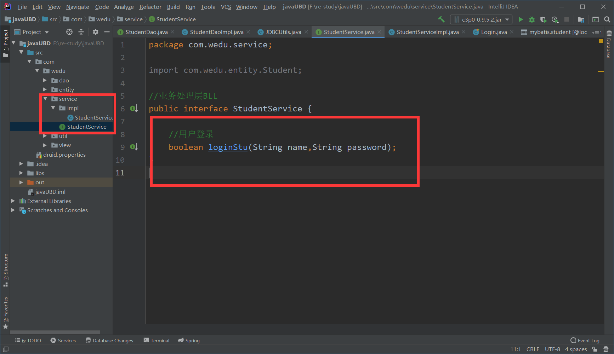Expand the entity folder
The width and height of the screenshot is (614, 354).
pos(45,89)
